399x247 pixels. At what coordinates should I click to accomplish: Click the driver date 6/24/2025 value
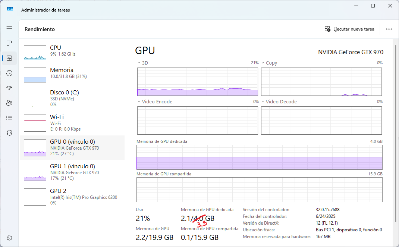tap(326, 216)
